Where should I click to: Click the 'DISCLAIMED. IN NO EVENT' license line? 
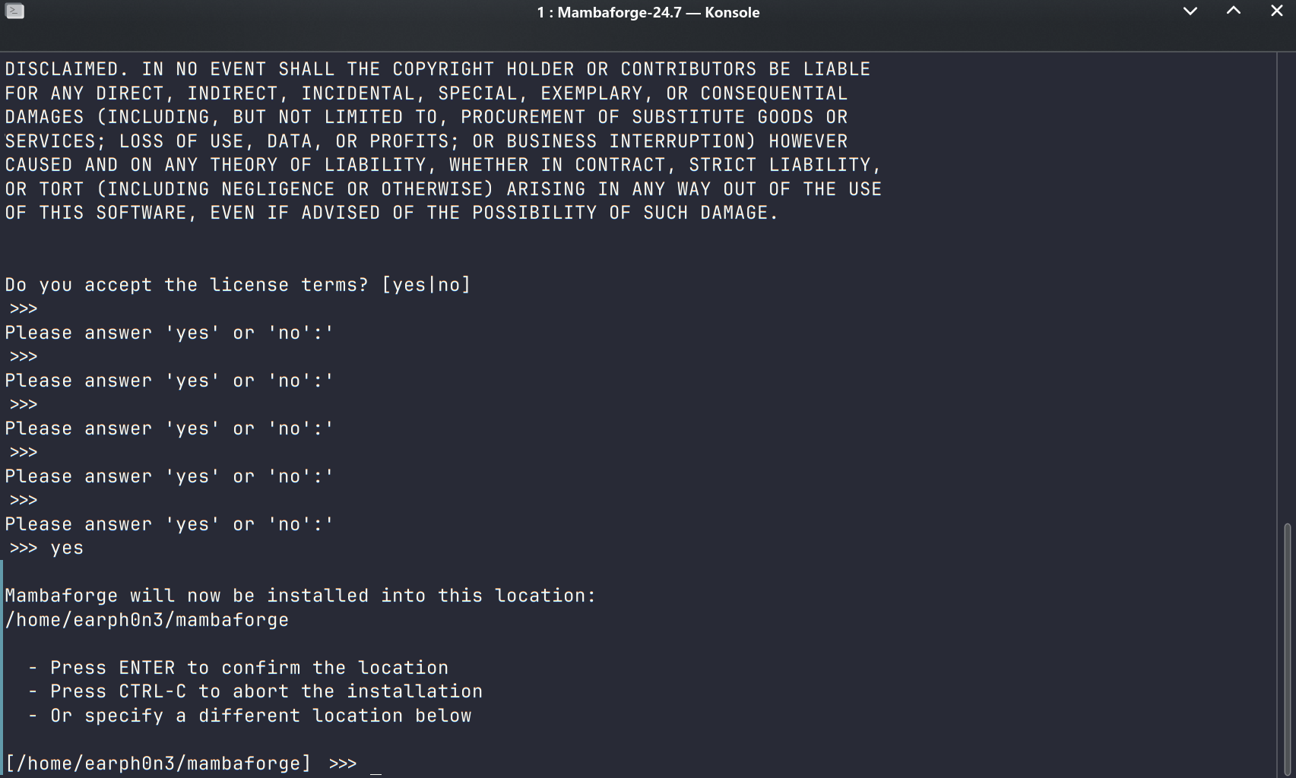tap(437, 69)
